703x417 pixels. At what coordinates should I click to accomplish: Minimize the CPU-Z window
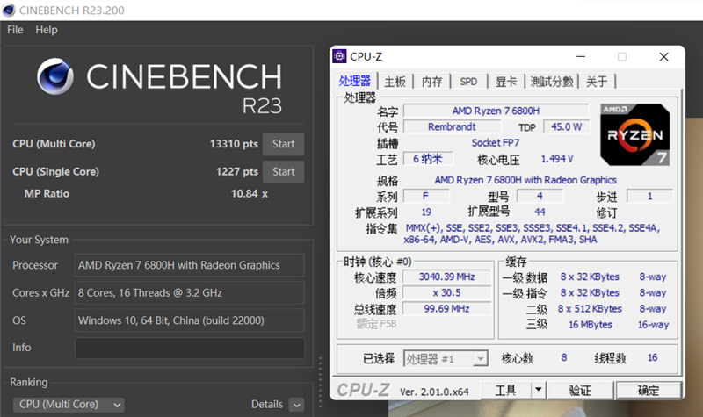[x=581, y=57]
